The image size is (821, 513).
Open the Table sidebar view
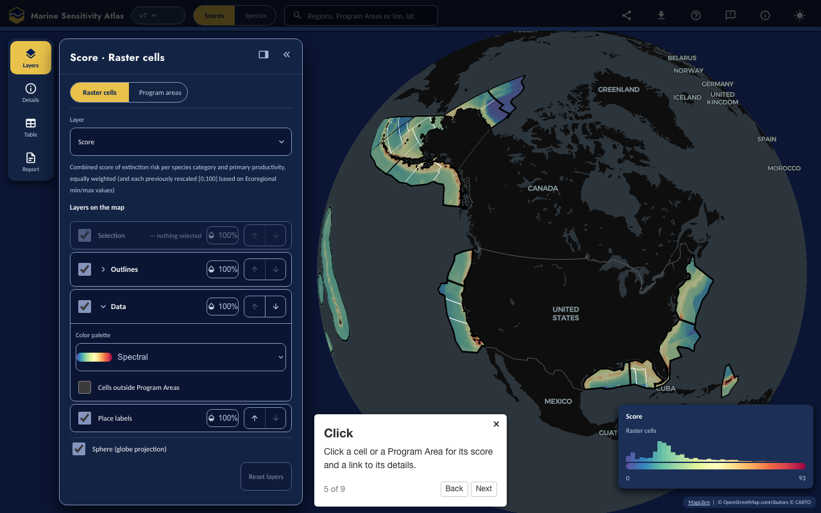[31, 127]
